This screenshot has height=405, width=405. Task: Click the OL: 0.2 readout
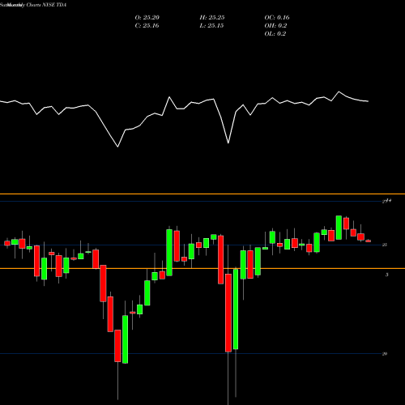275,34
